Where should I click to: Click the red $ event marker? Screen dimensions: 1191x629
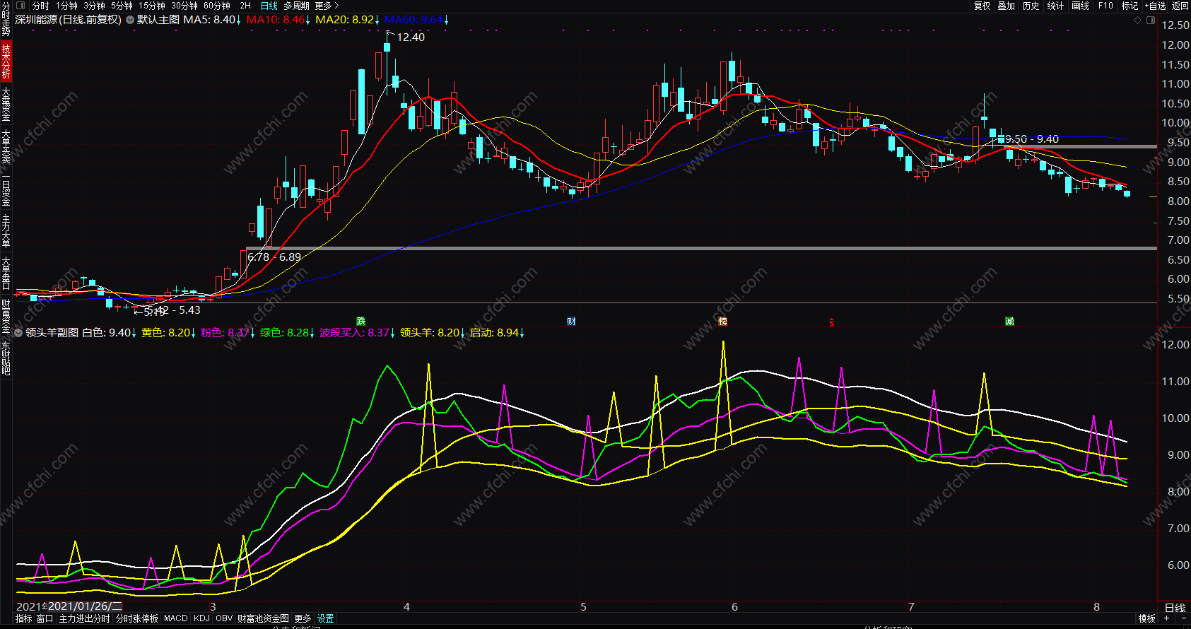(832, 322)
